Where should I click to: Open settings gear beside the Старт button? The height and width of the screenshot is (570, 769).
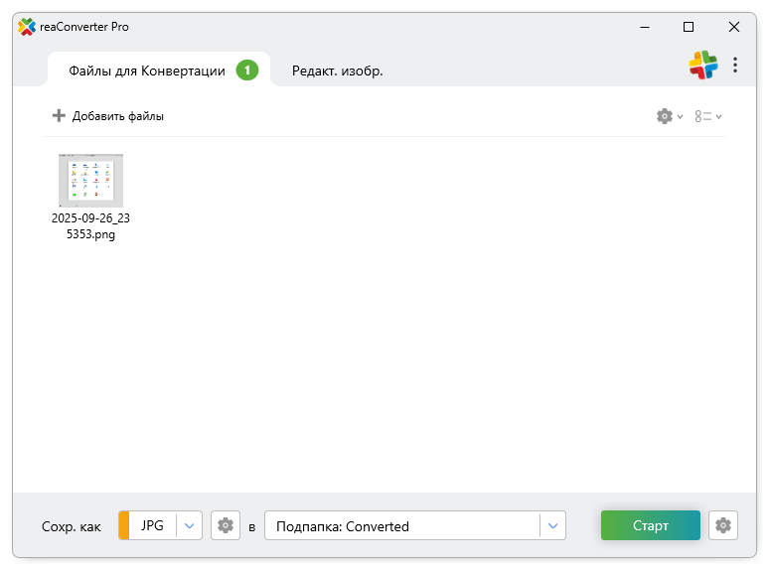tap(723, 525)
